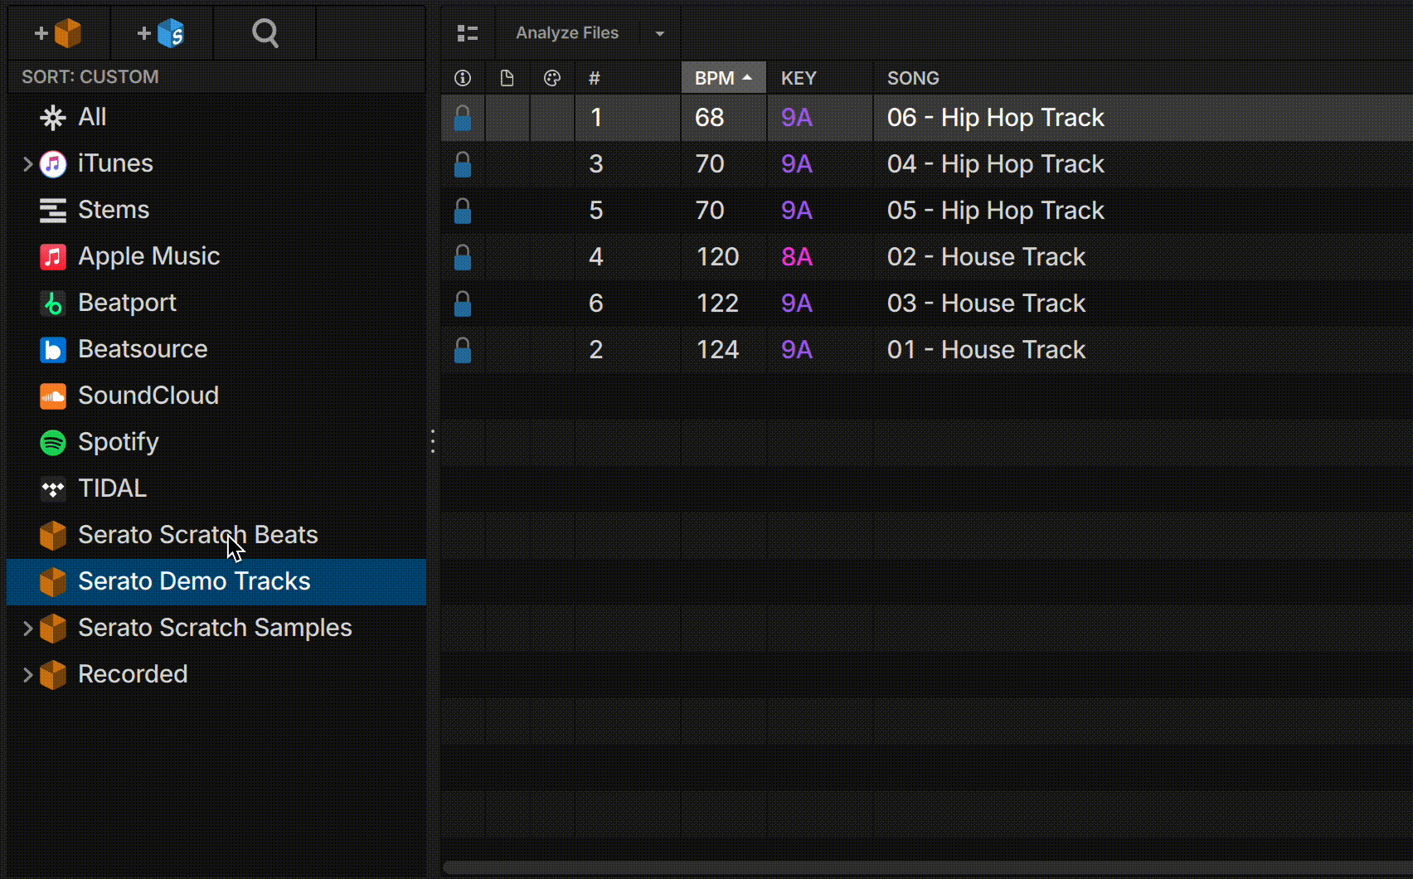The height and width of the screenshot is (879, 1413).
Task: Click SORT: CUSTOM label
Action: pos(90,77)
